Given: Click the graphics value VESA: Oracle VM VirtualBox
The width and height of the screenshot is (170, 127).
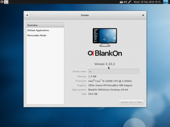Looking at the screenshot, I should point(110,85).
